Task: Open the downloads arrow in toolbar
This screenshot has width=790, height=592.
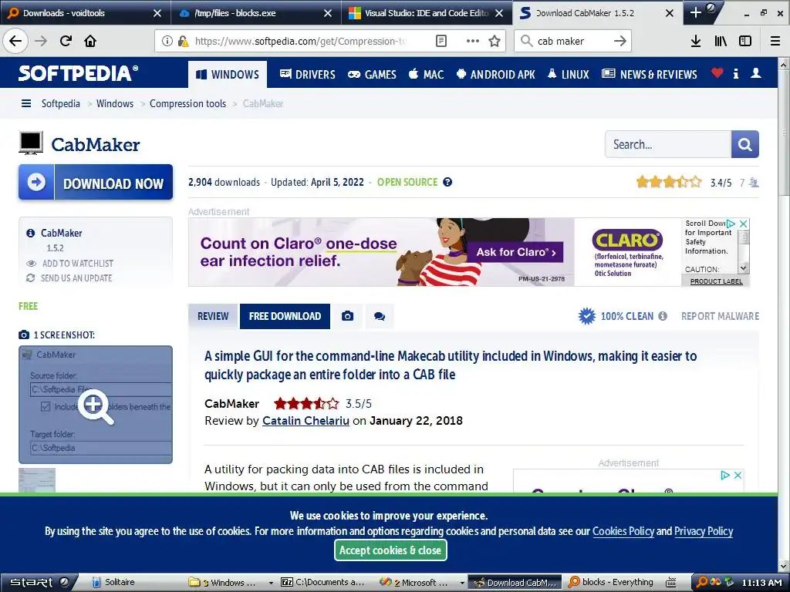Action: click(696, 41)
